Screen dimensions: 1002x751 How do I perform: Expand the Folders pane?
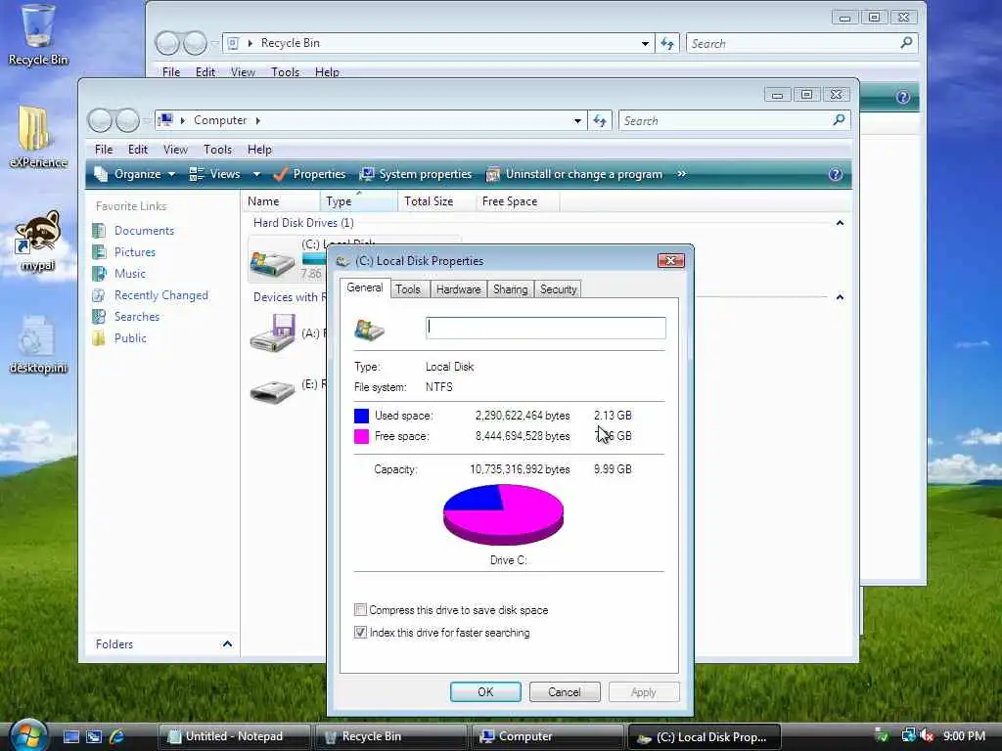coord(227,643)
